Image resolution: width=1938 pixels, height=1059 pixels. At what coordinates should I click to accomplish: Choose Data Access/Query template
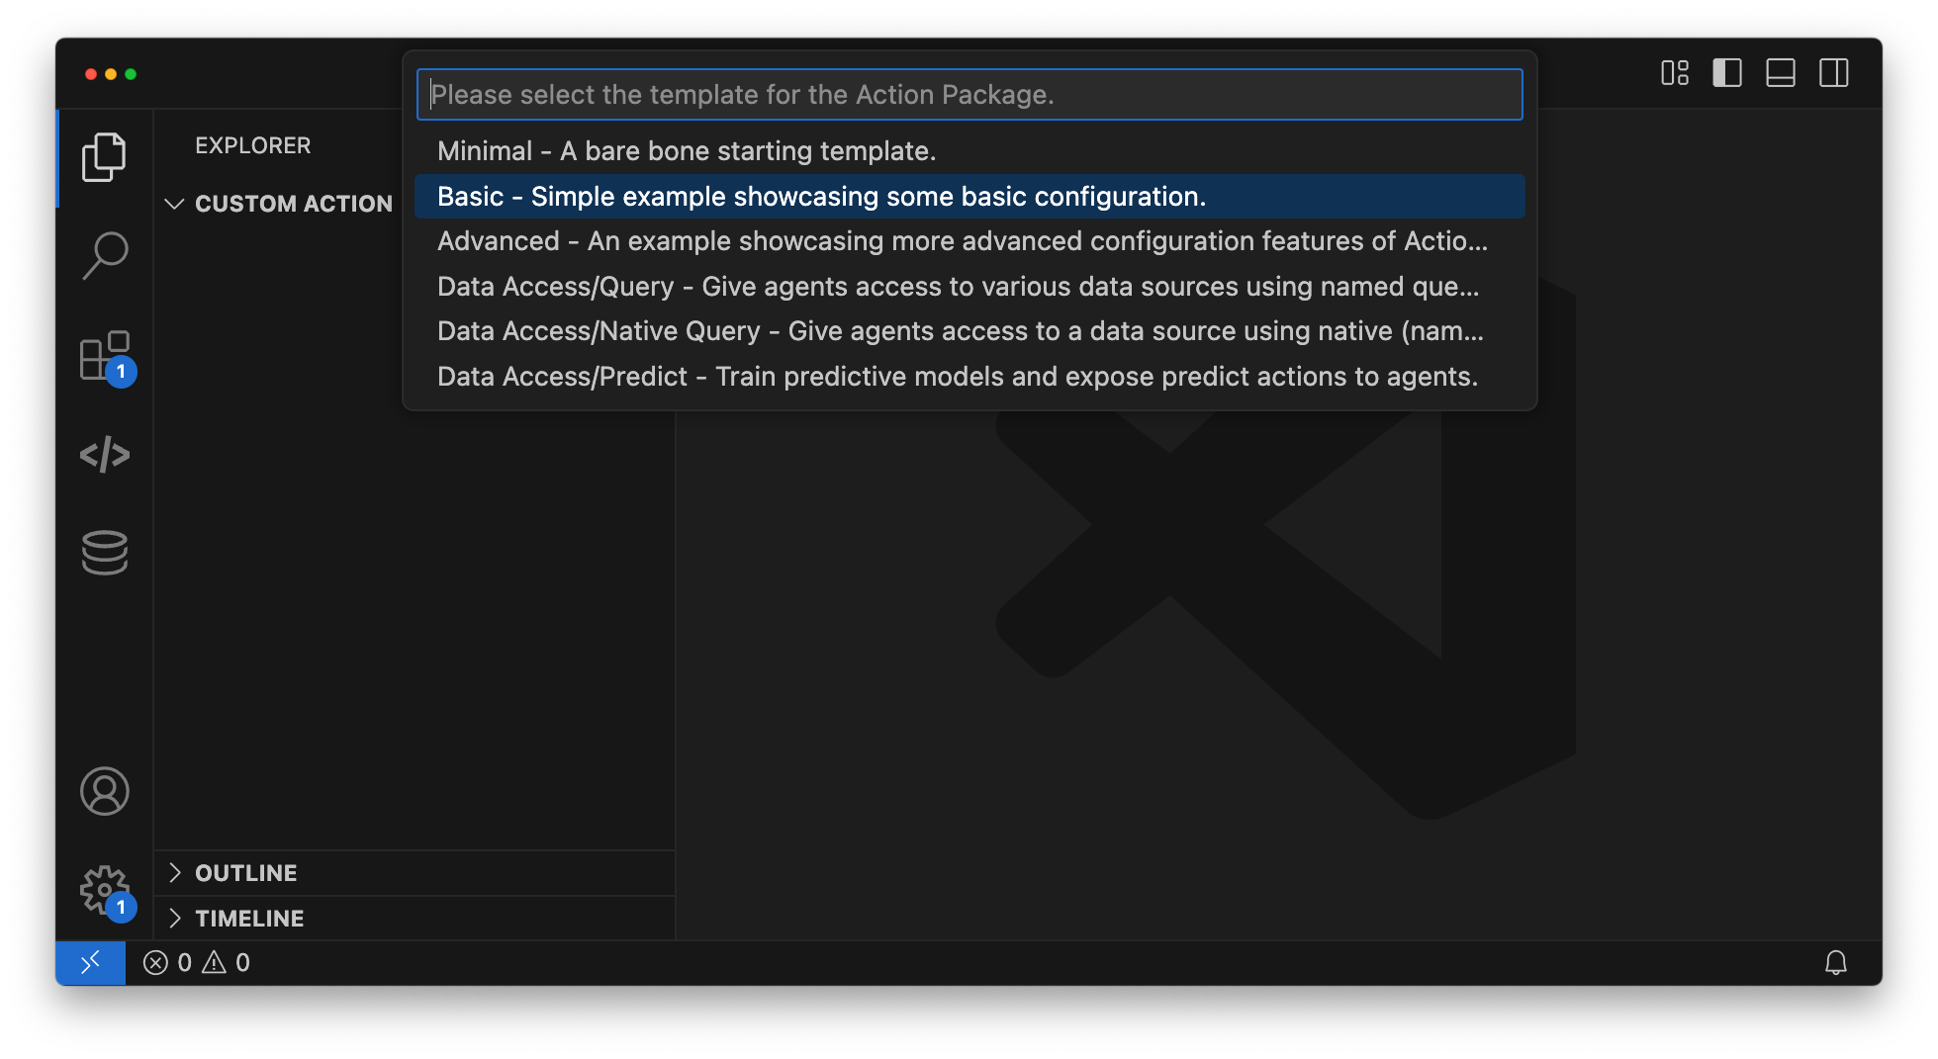coord(969,286)
